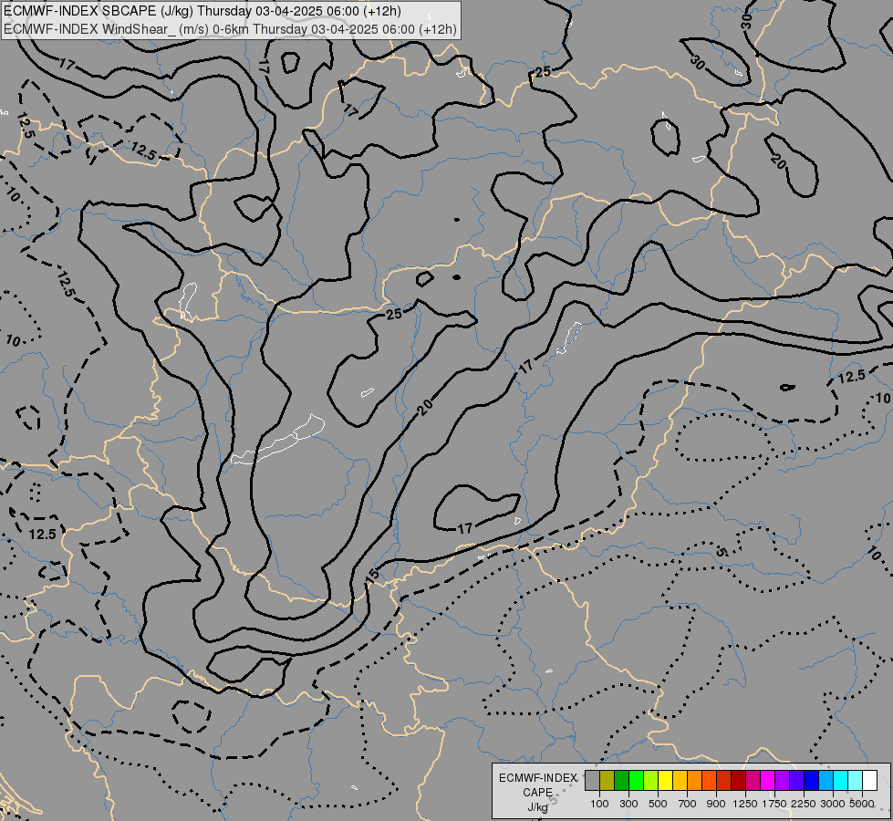Select the dark maroon red legend swatch
Viewport: 893px width, 821px height.
pyautogui.click(x=739, y=780)
